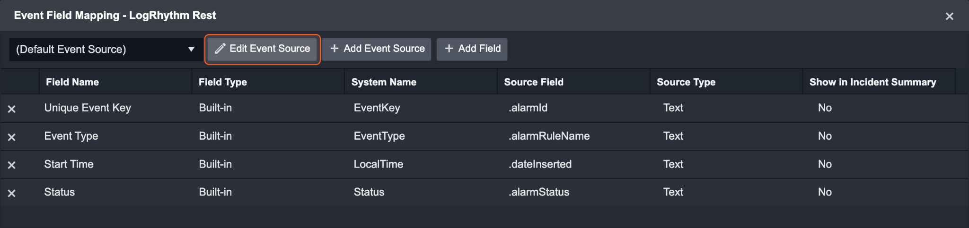Delete the Unique Event Key row
The width and height of the screenshot is (969, 228).
12,109
